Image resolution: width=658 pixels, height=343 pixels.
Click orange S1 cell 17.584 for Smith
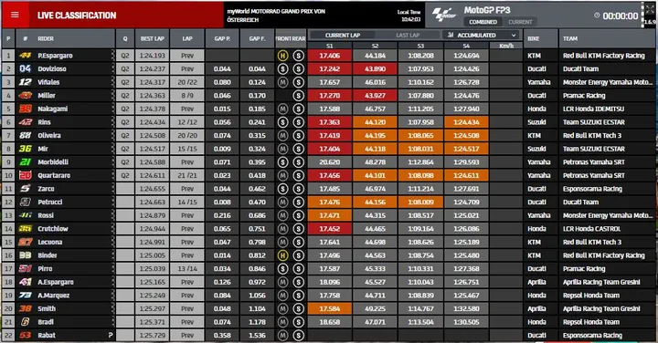click(x=329, y=308)
